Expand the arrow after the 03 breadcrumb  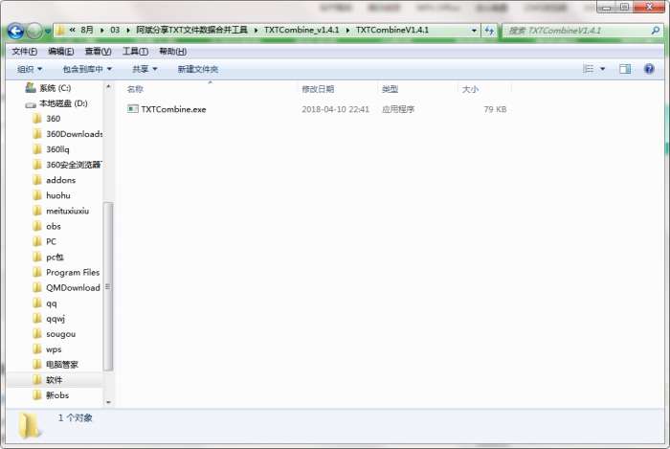click(127, 31)
